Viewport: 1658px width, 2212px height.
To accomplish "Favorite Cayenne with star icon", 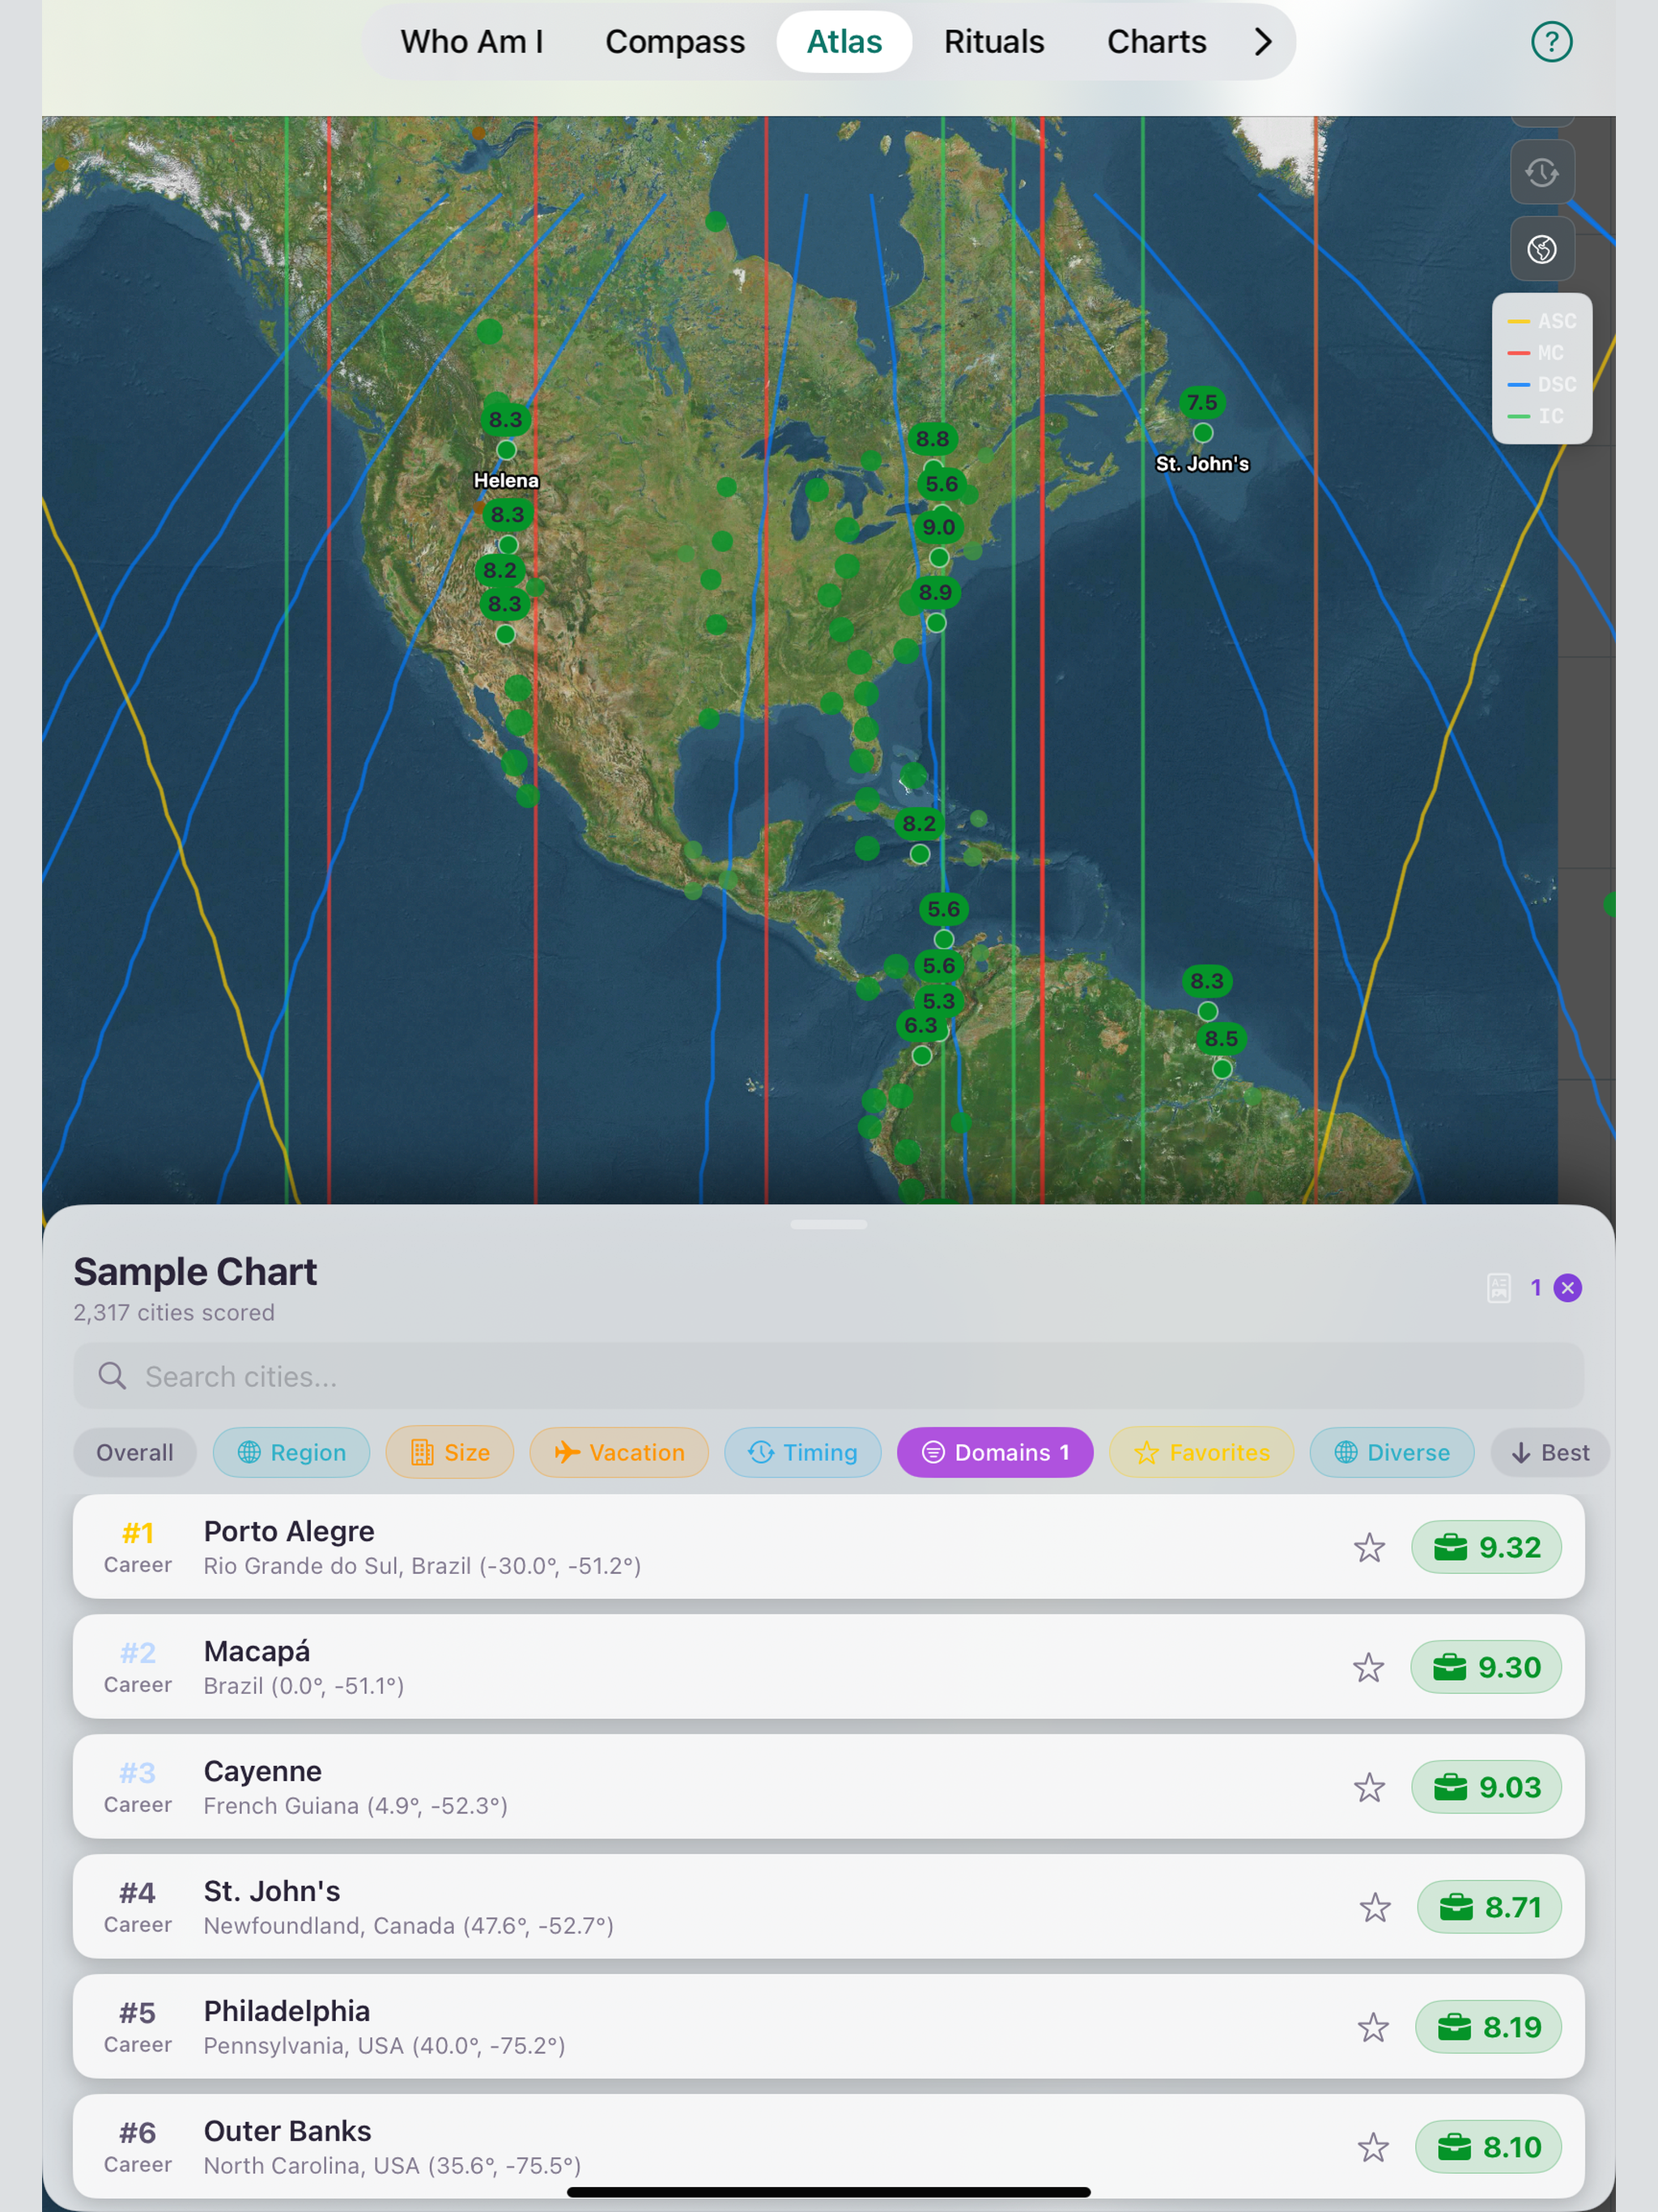I will (1369, 1787).
